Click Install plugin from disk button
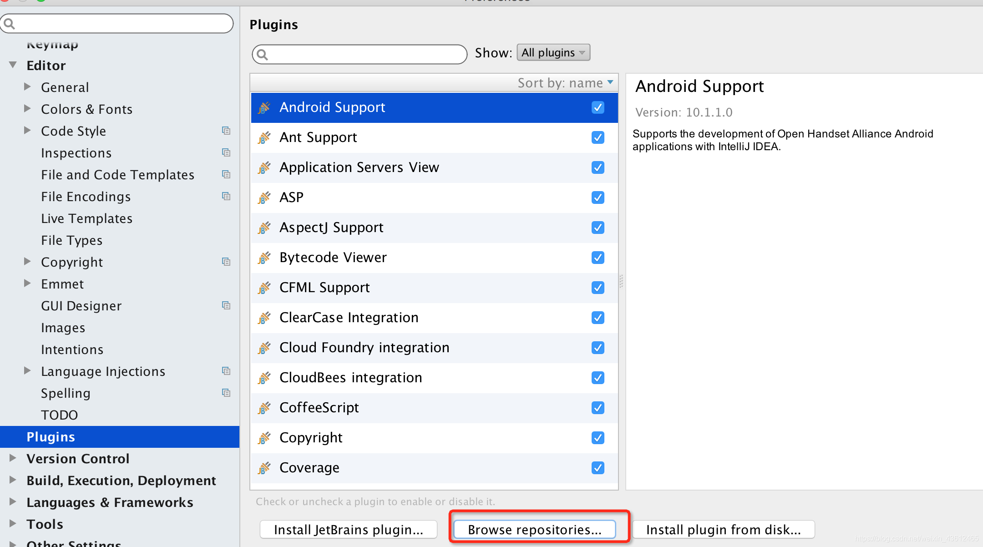Screen dimensions: 983x547 pos(724,530)
